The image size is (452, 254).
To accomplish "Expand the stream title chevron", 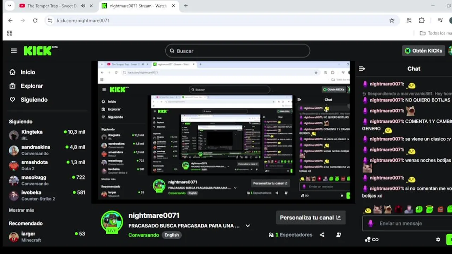I will point(248,226).
